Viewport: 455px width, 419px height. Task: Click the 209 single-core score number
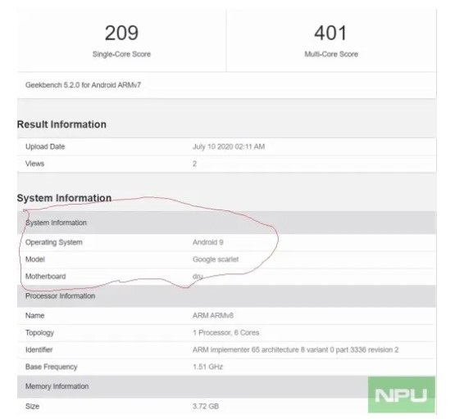pyautogui.click(x=121, y=33)
